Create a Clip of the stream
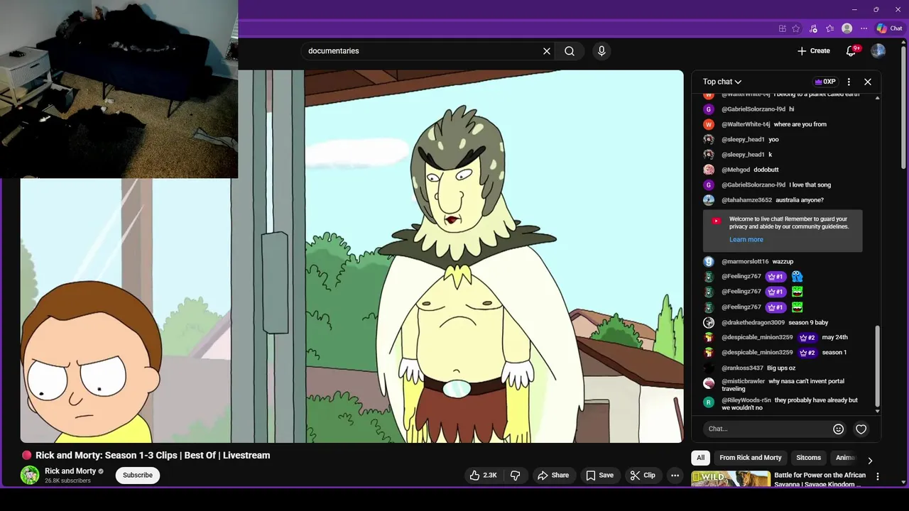Screen dimensions: 909x511 click(x=643, y=476)
